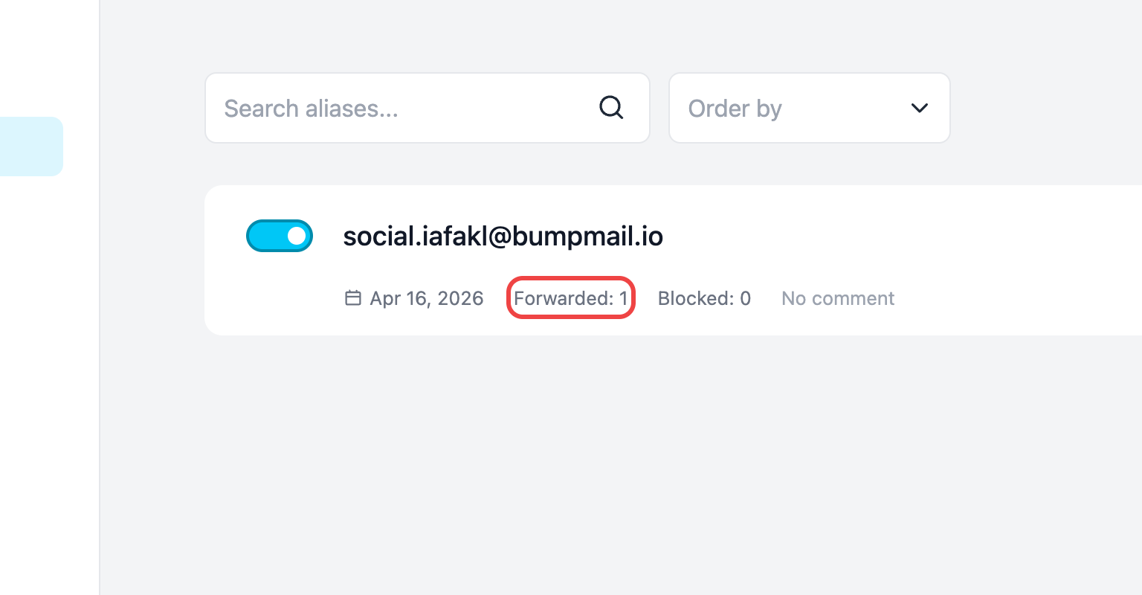1142x595 pixels.
Task: Click the Apr 16, 2026 creation date
Action: click(x=427, y=298)
